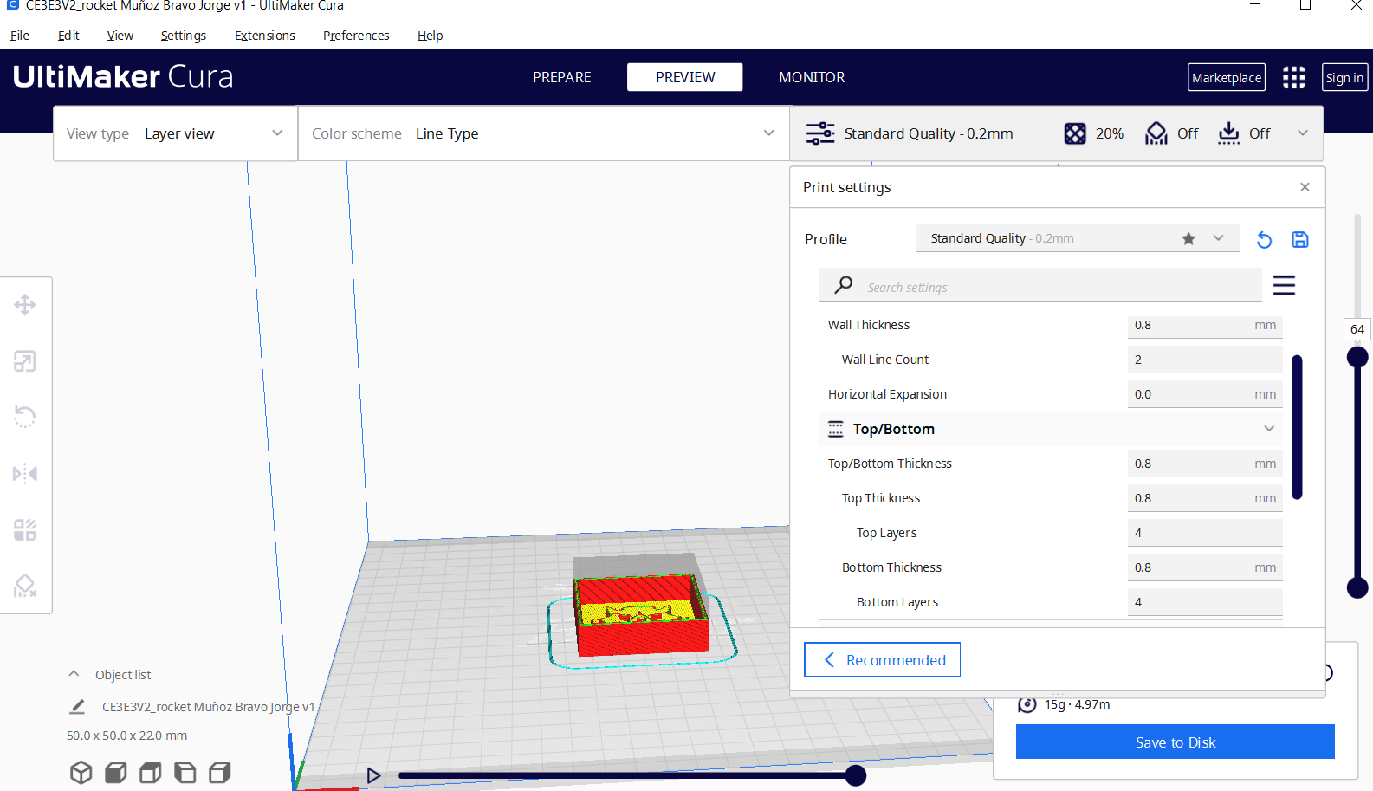The image size is (1373, 791).
Task: Select the Move tool in left toolbar
Action: pos(25,305)
